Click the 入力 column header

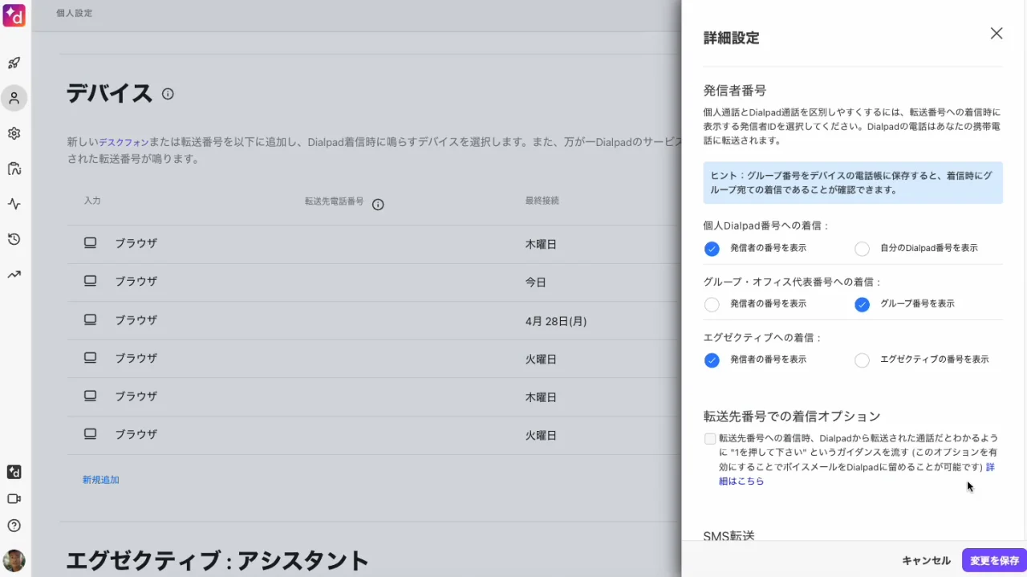[x=92, y=201]
